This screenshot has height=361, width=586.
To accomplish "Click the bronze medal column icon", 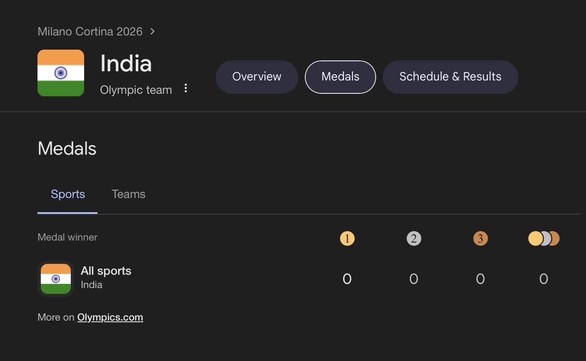I will (x=480, y=238).
